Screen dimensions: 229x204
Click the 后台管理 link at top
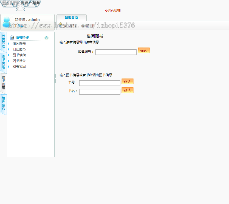[x=114, y=11]
